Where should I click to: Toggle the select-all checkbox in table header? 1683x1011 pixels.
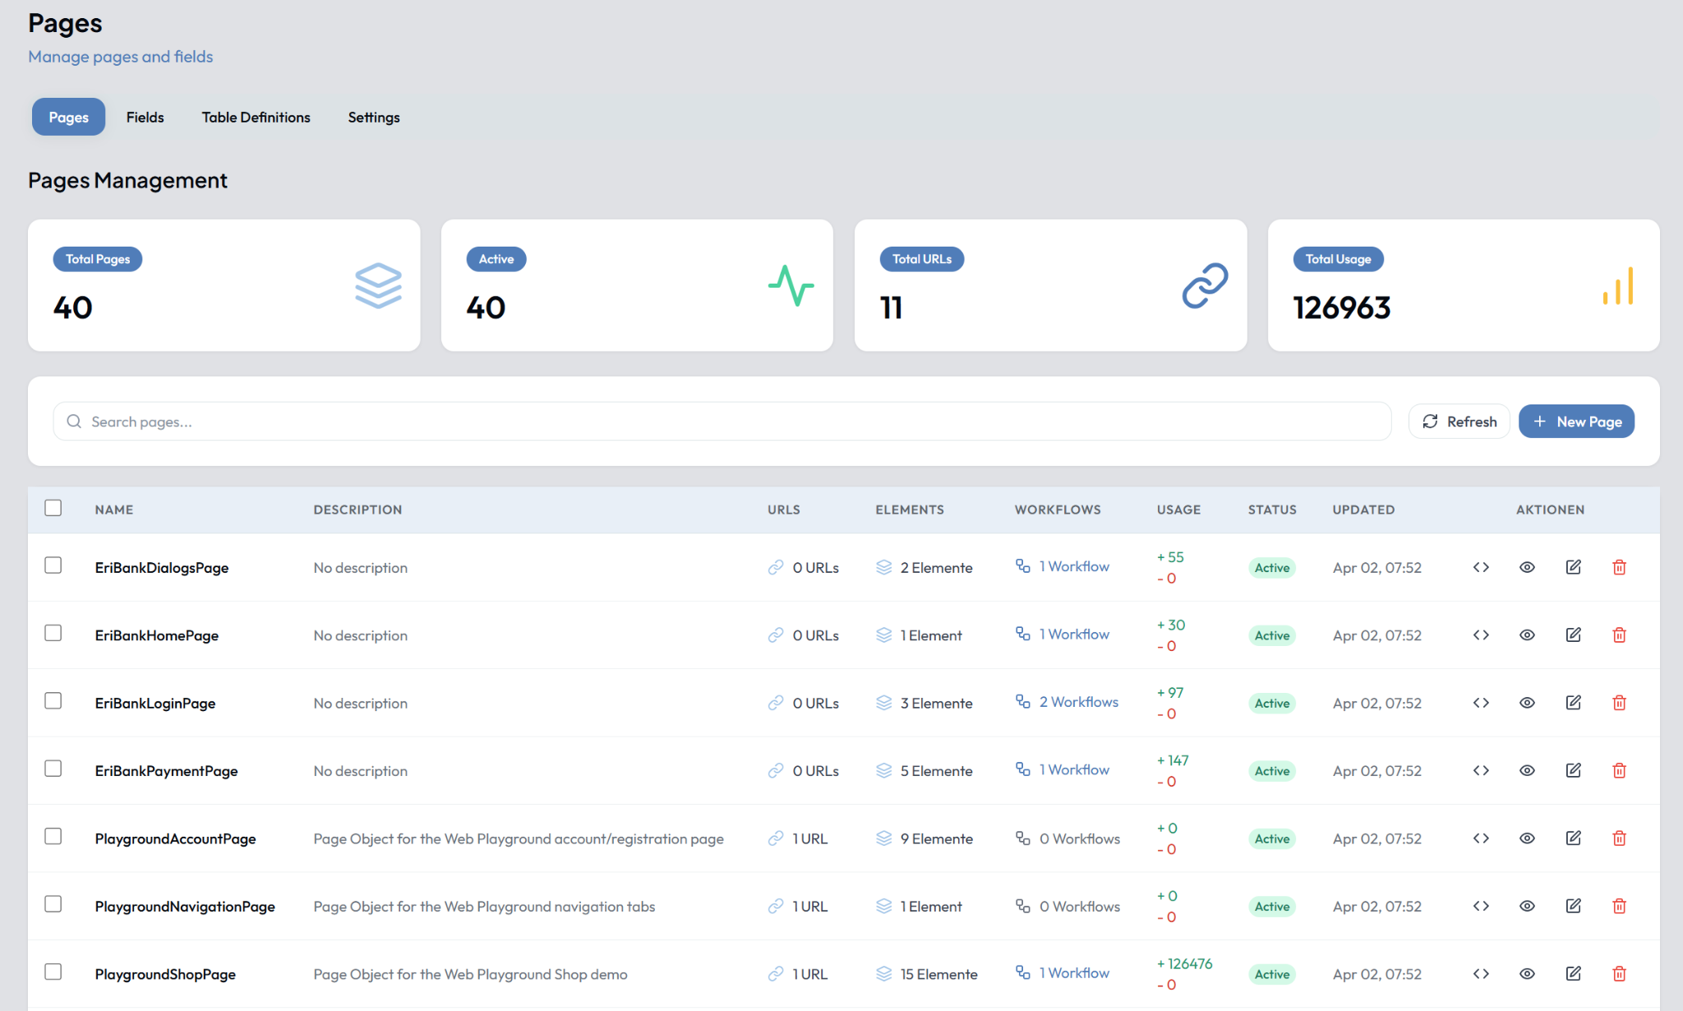coord(53,508)
